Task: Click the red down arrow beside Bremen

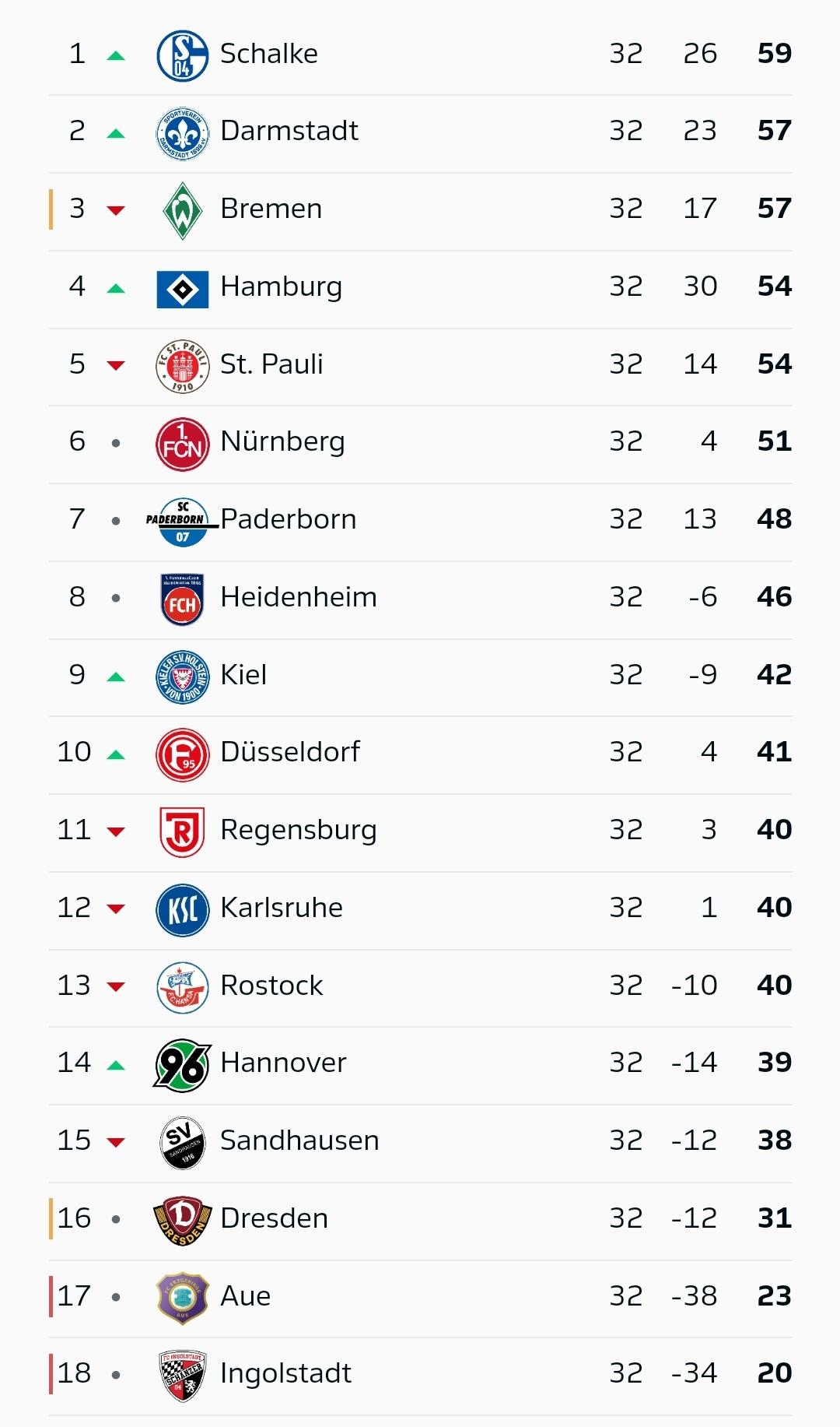Action: coord(116,210)
